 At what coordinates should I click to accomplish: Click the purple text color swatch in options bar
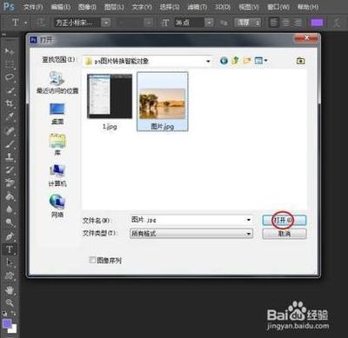pyautogui.click(x=317, y=23)
